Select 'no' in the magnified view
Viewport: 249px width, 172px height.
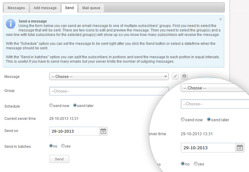click(183, 164)
